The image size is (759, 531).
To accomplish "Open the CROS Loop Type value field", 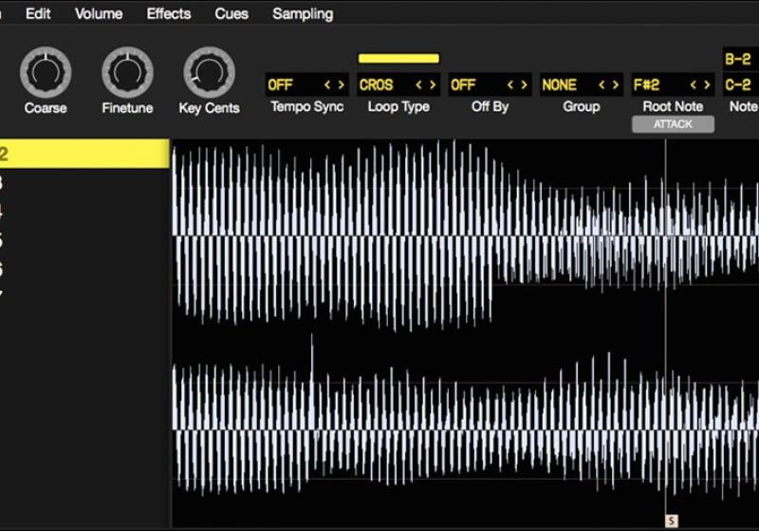I will 378,85.
